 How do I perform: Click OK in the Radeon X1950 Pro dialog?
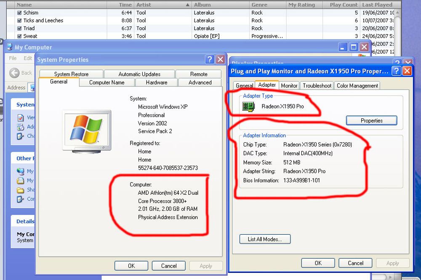click(x=318, y=263)
